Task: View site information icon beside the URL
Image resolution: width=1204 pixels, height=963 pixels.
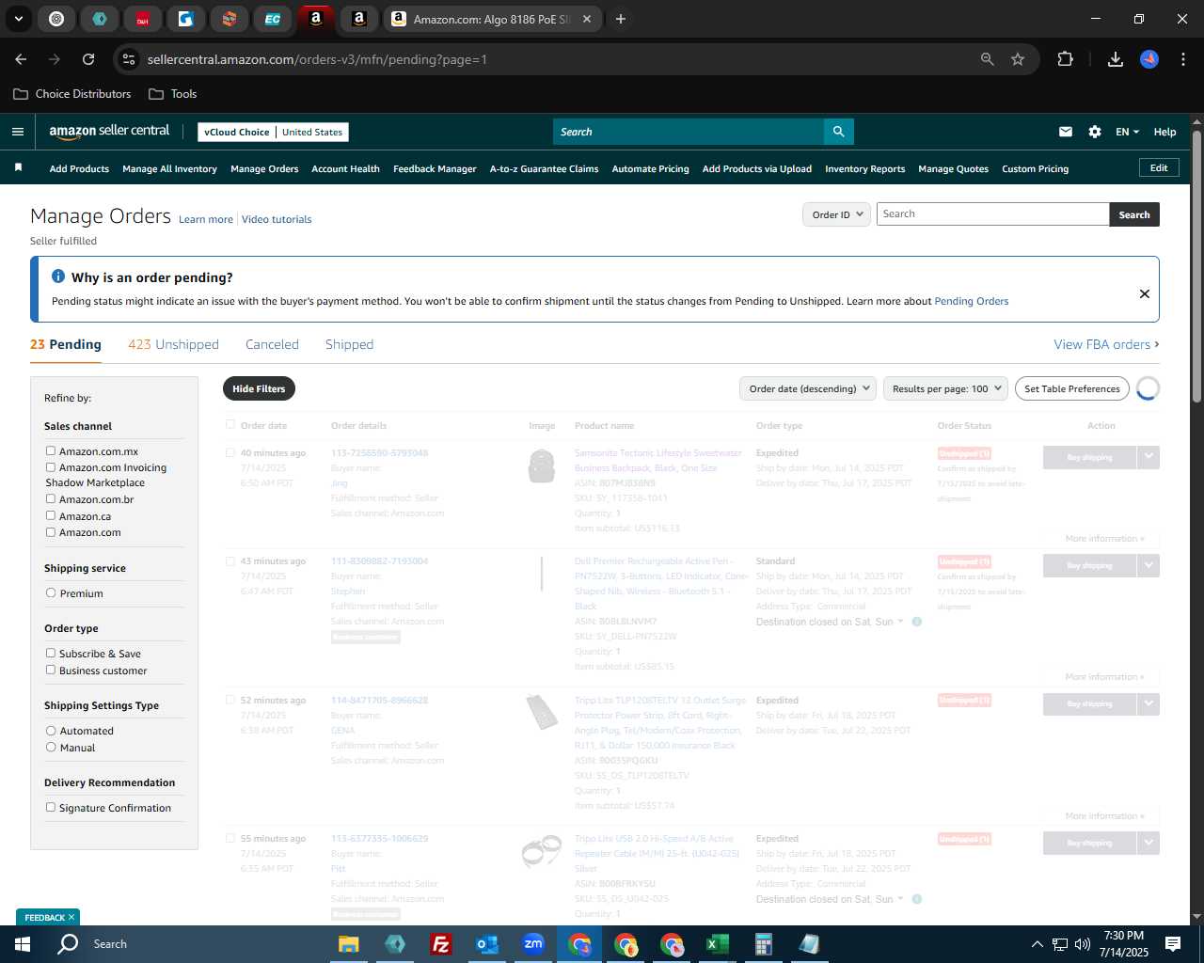Action: pyautogui.click(x=129, y=59)
